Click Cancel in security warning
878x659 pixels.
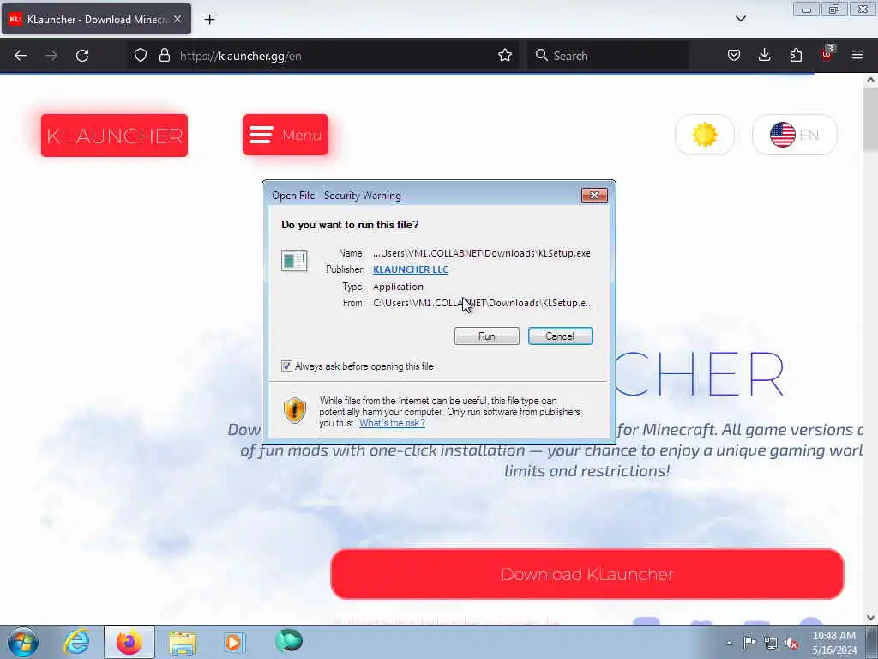coord(560,336)
